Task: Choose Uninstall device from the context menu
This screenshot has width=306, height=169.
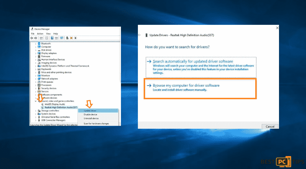Action: (98, 119)
